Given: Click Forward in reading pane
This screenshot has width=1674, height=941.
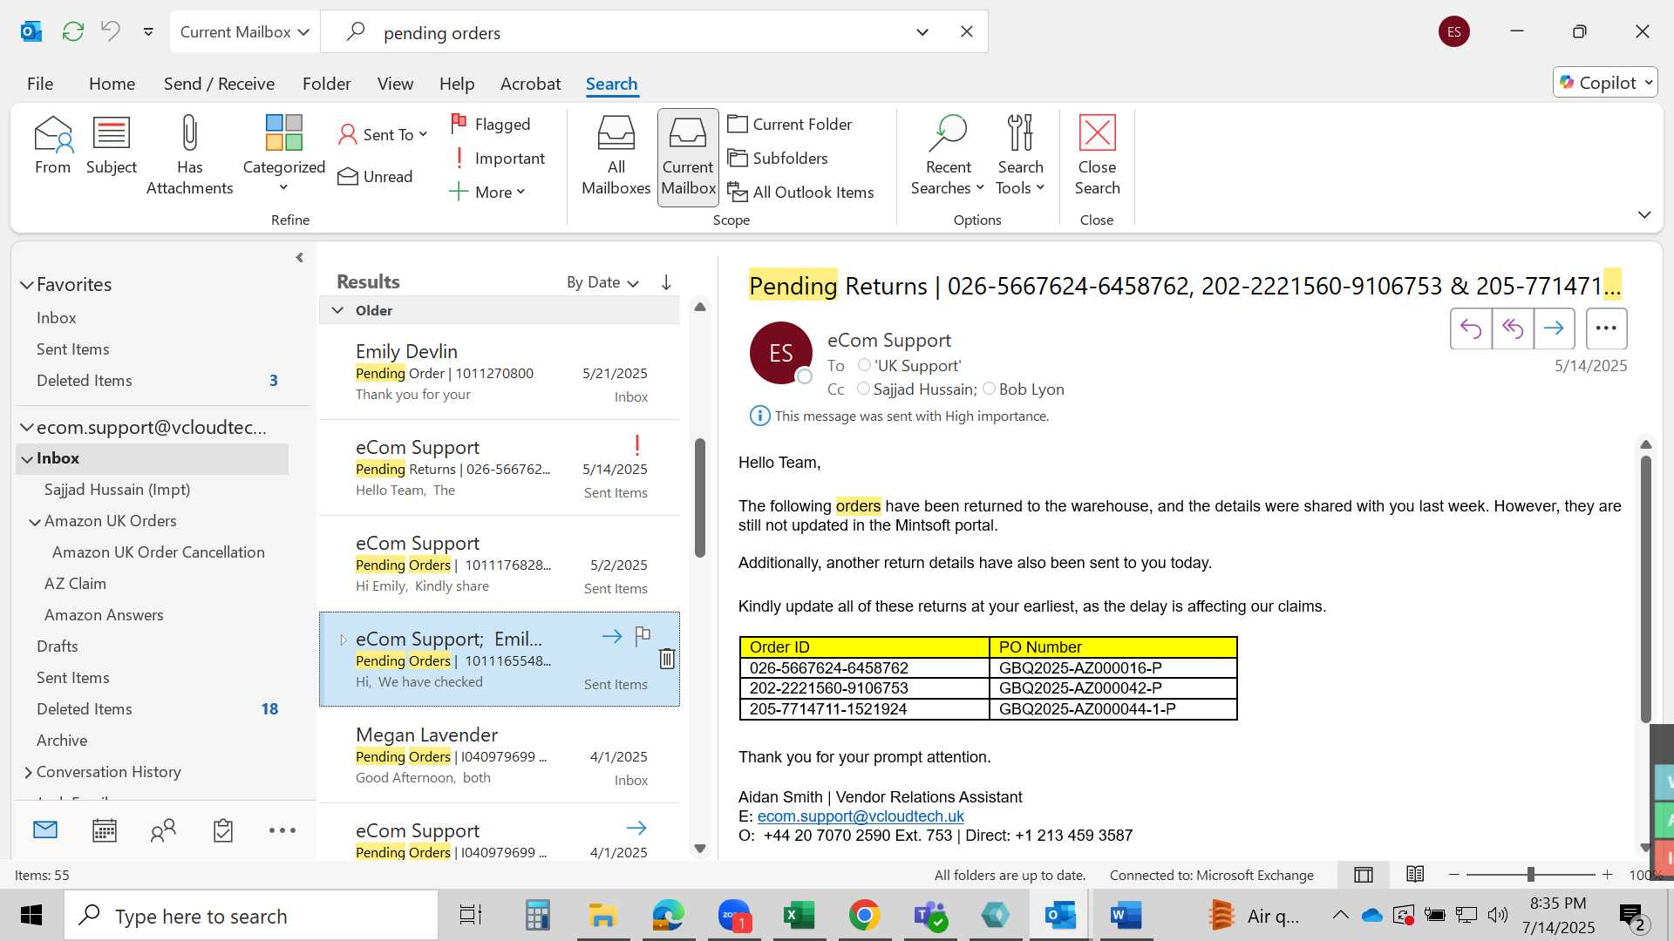Looking at the screenshot, I should [x=1555, y=328].
